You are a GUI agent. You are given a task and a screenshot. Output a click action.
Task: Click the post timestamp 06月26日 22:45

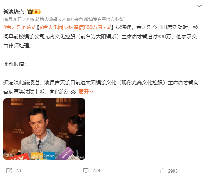(x=19, y=20)
